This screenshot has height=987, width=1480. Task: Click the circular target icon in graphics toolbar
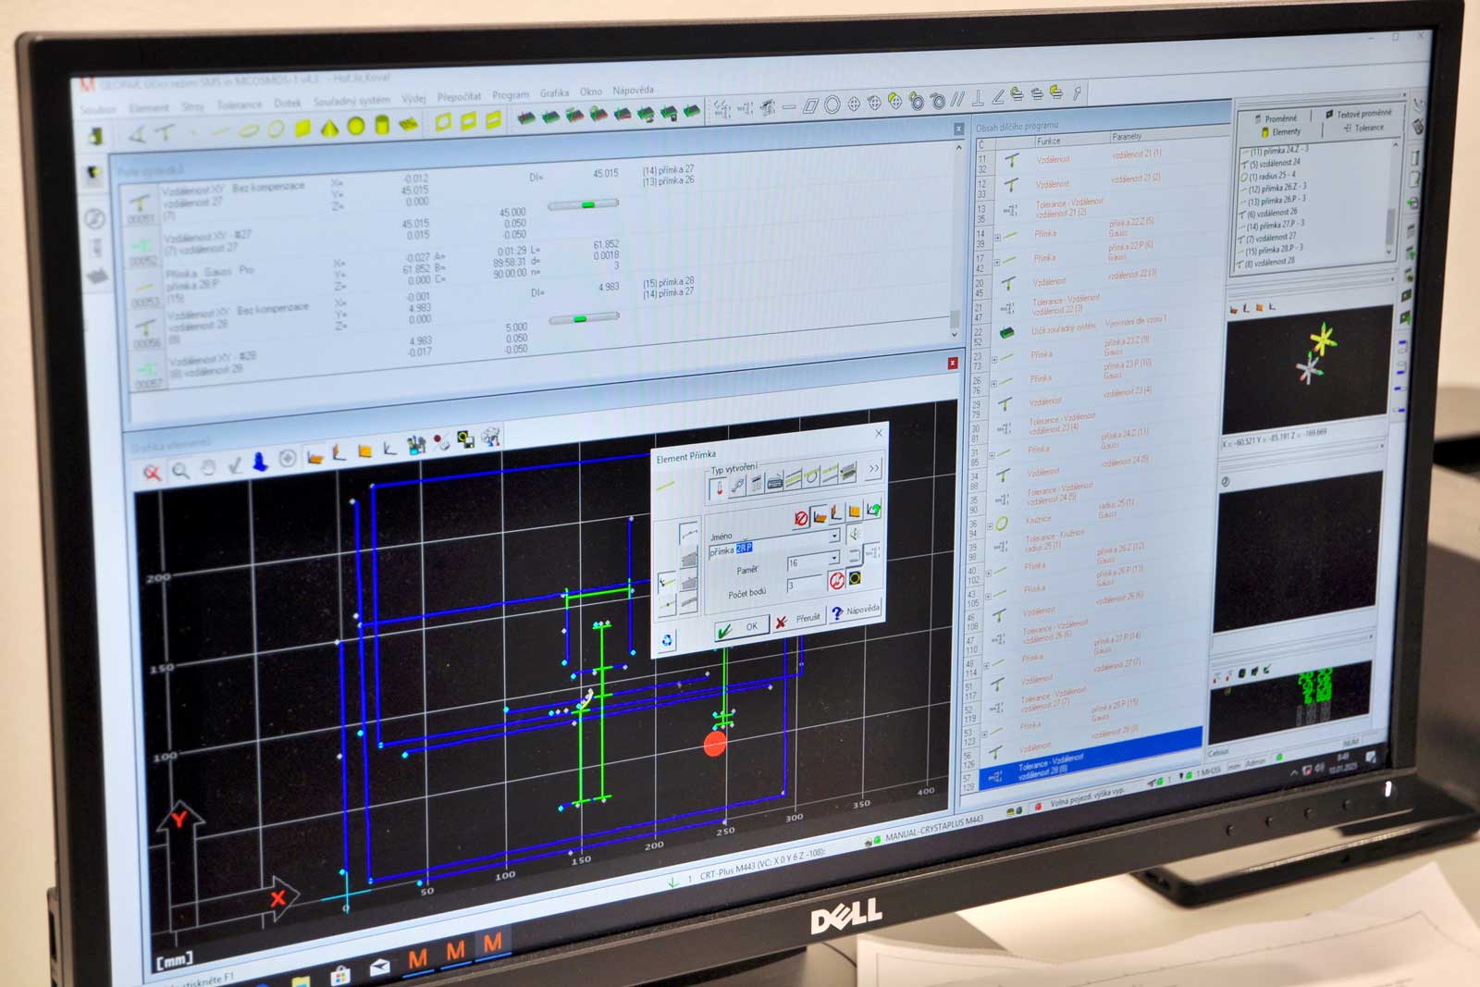[288, 459]
